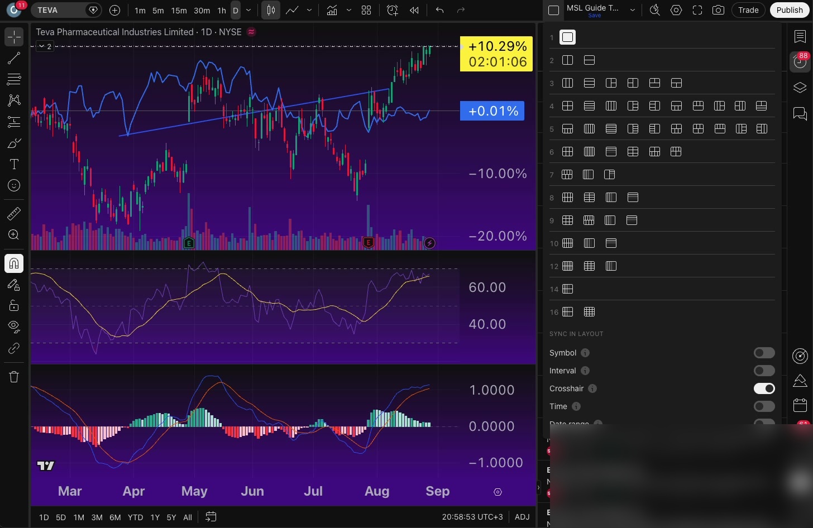Set the date range to 3M
Viewport: 813px width, 528px height.
click(x=97, y=517)
